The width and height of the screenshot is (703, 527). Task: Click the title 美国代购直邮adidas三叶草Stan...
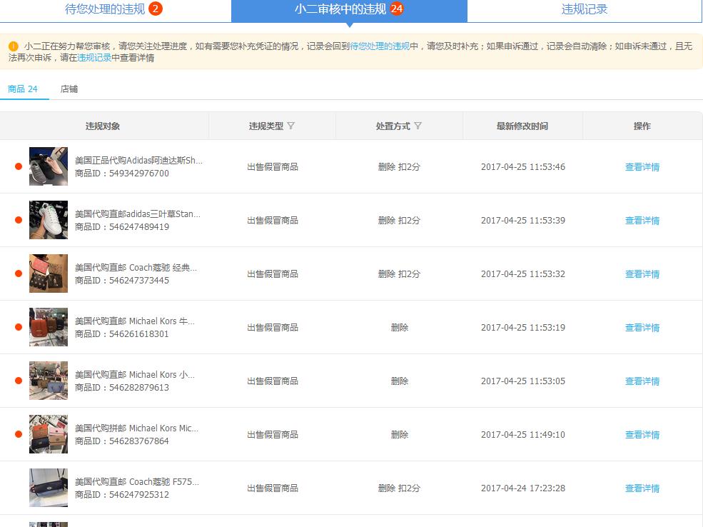click(x=138, y=214)
